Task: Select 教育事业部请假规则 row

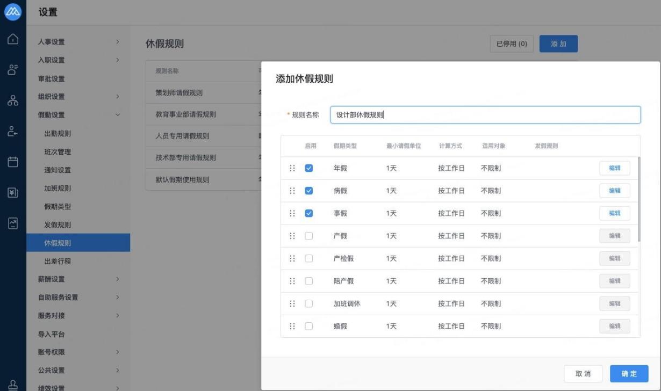Action: coord(204,114)
